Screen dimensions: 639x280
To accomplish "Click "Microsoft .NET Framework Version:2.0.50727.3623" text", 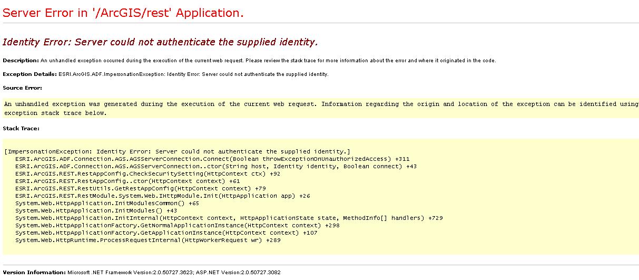I will point(131,273).
